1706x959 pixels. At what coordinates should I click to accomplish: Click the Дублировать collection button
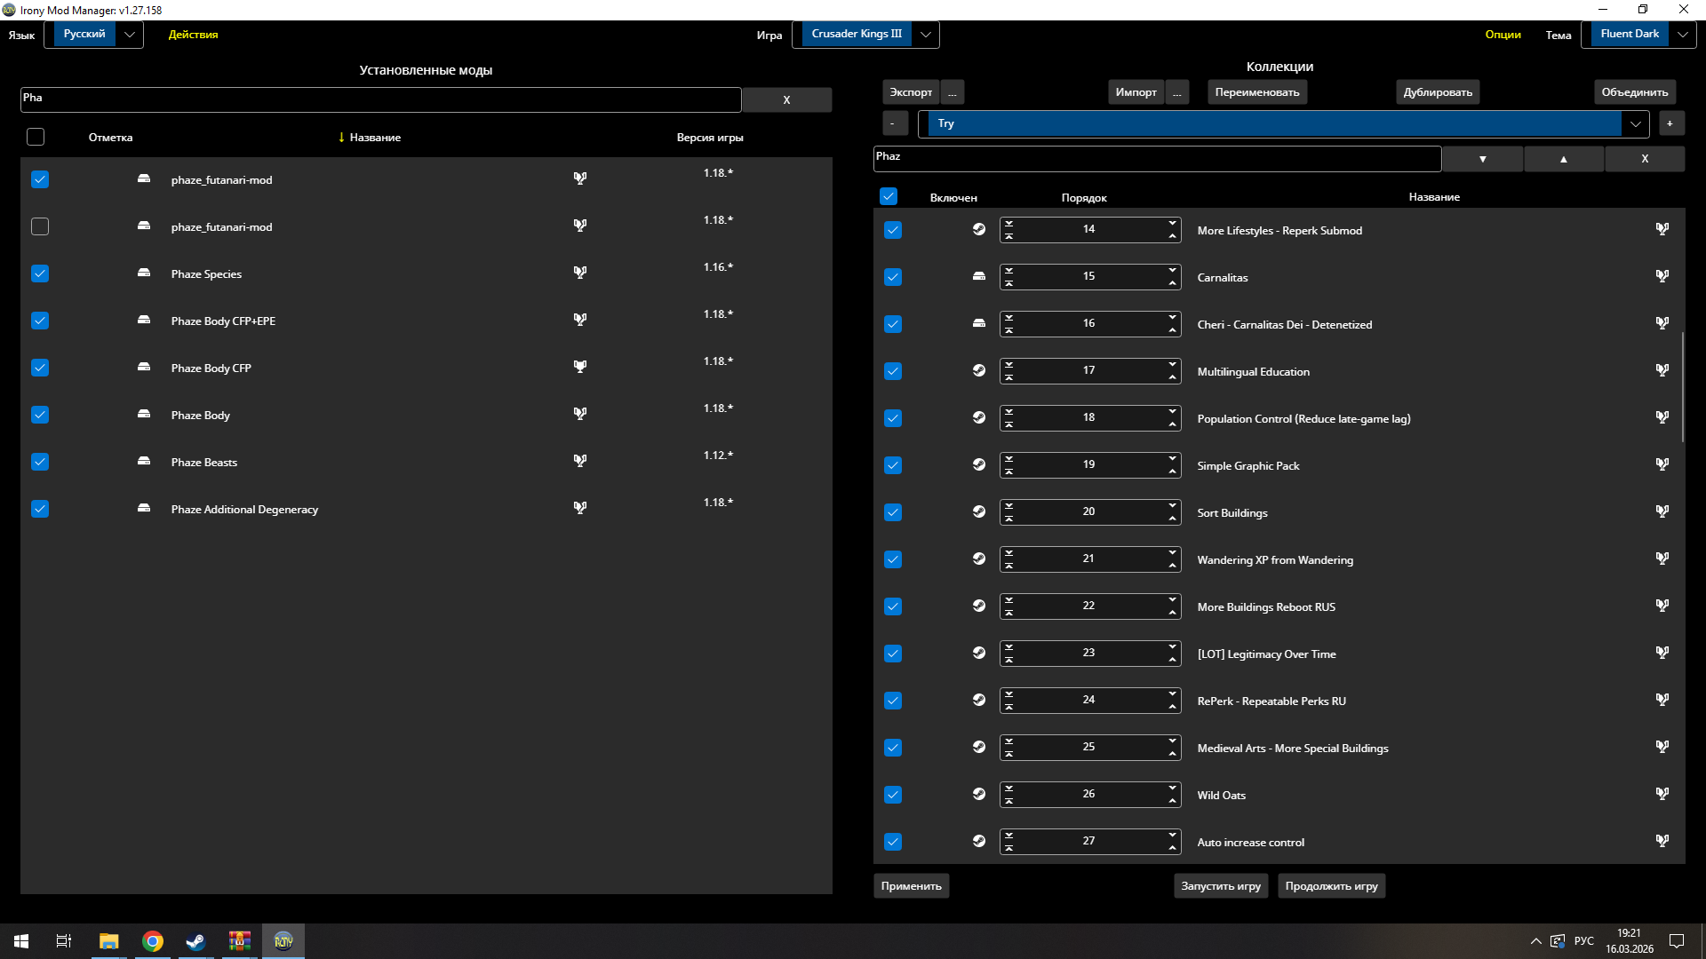pos(1438,92)
